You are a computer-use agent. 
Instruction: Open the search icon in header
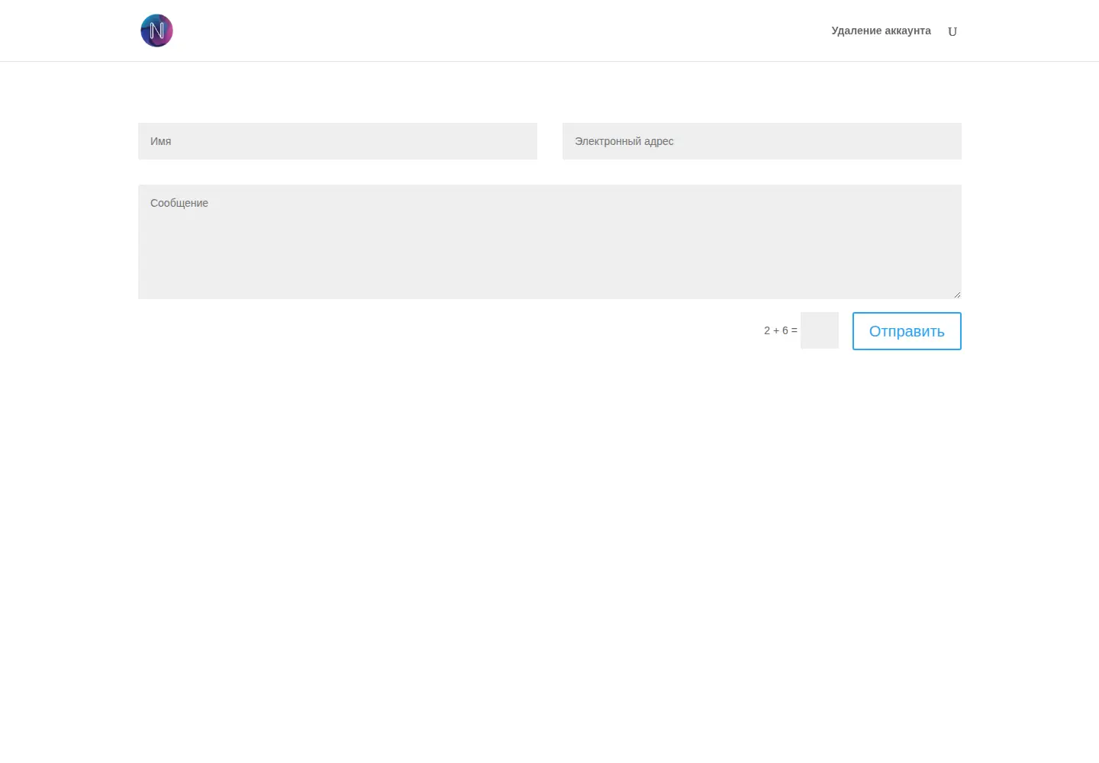coord(952,31)
